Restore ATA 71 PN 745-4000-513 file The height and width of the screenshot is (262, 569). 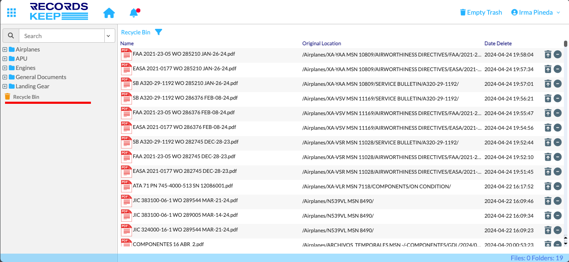pos(548,186)
